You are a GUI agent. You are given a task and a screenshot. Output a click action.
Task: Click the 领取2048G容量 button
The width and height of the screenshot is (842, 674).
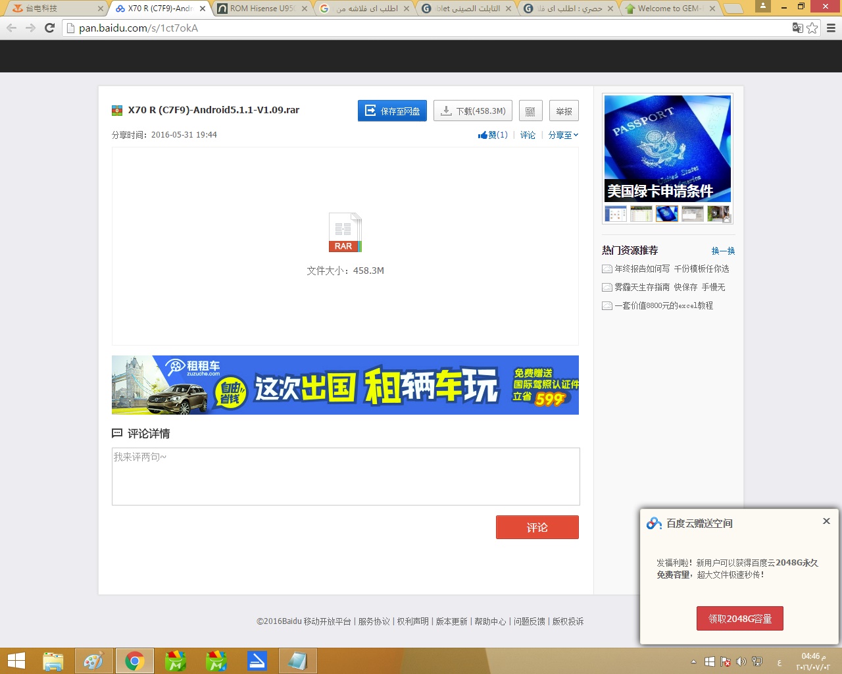pos(740,619)
